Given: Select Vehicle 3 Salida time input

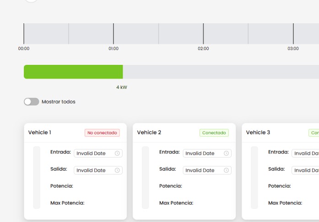Looking at the screenshot, I should click(x=305, y=170).
